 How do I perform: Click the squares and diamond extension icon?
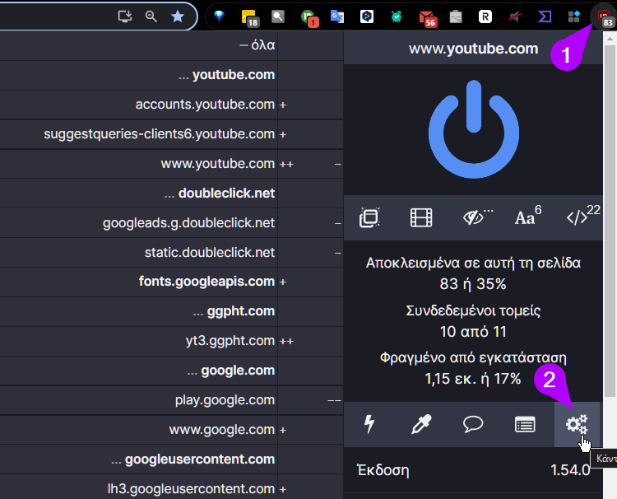(573, 16)
